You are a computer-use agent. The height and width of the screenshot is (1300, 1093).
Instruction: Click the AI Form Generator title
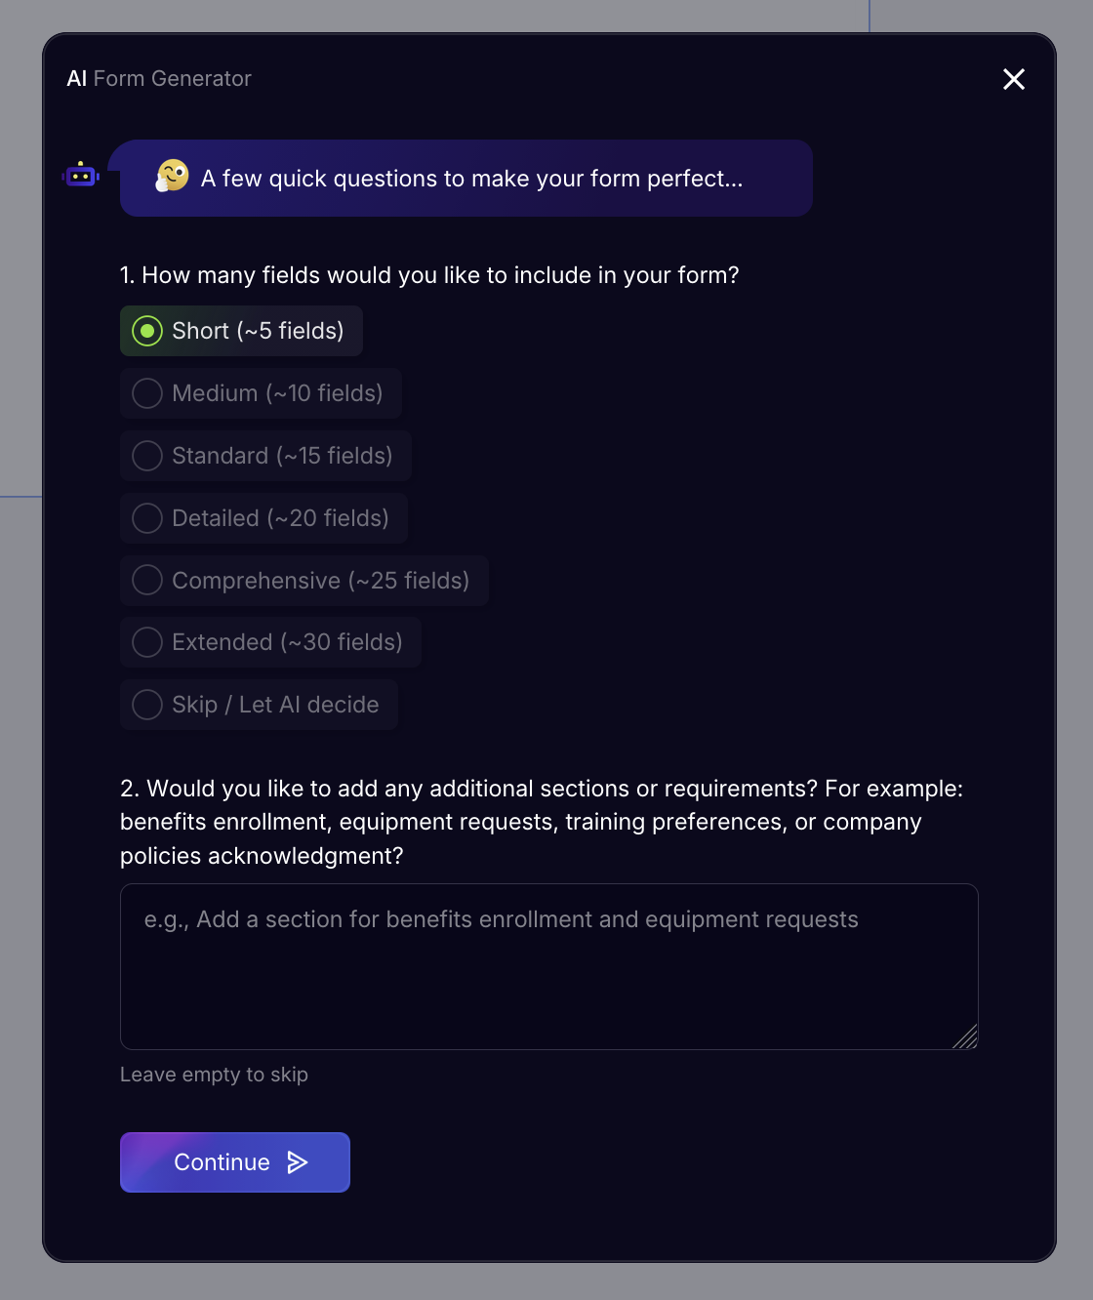coord(159,79)
